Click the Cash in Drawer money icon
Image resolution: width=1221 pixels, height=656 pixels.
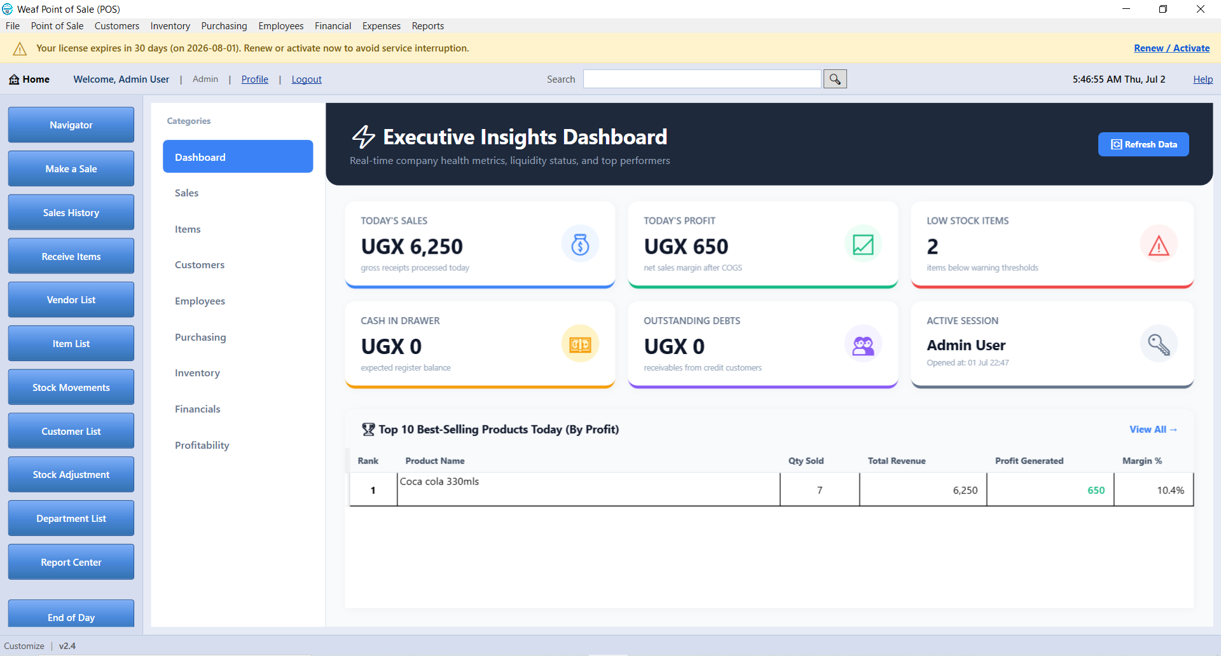pos(580,344)
